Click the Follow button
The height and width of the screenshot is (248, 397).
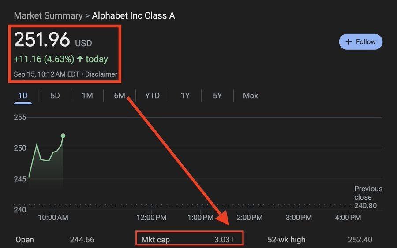(360, 42)
